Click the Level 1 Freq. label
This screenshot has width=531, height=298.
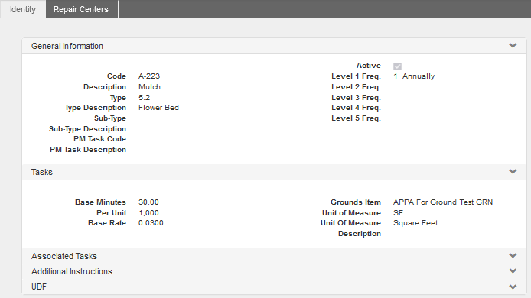click(356, 76)
